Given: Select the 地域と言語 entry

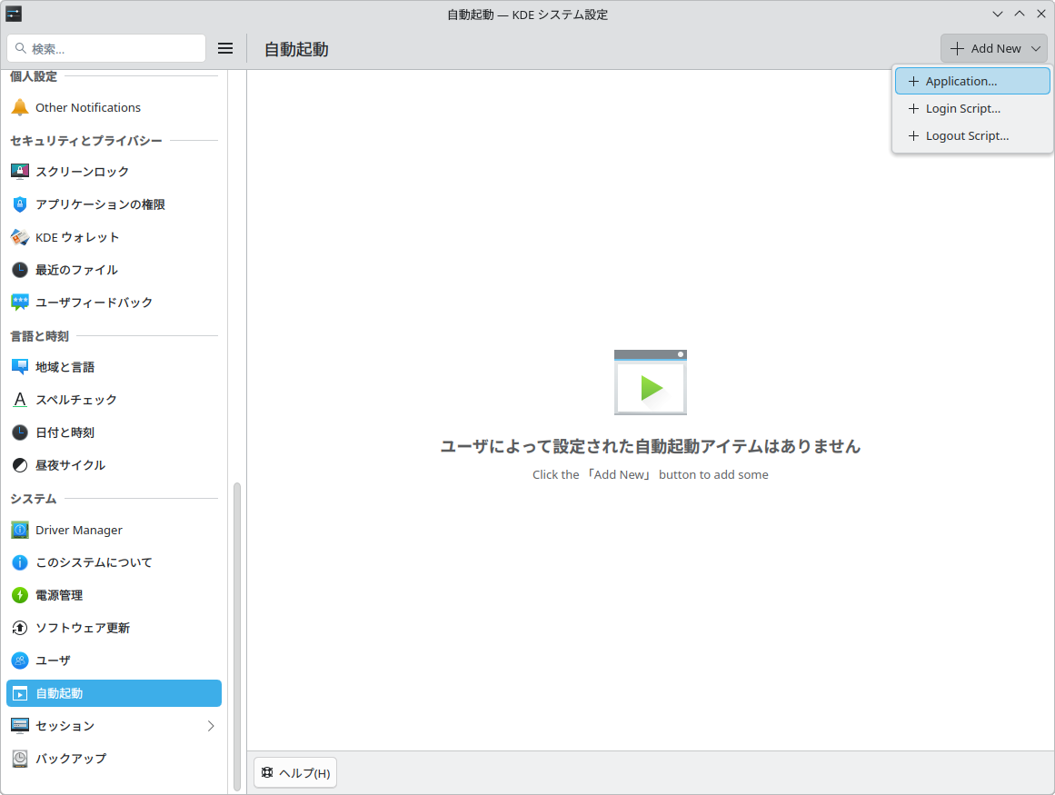Looking at the screenshot, I should coord(114,367).
